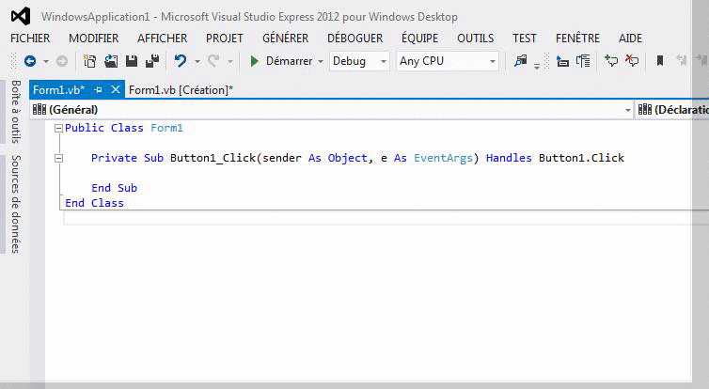Click the decrease indent toolbar icon
This screenshot has width=709, height=389.
point(562,61)
